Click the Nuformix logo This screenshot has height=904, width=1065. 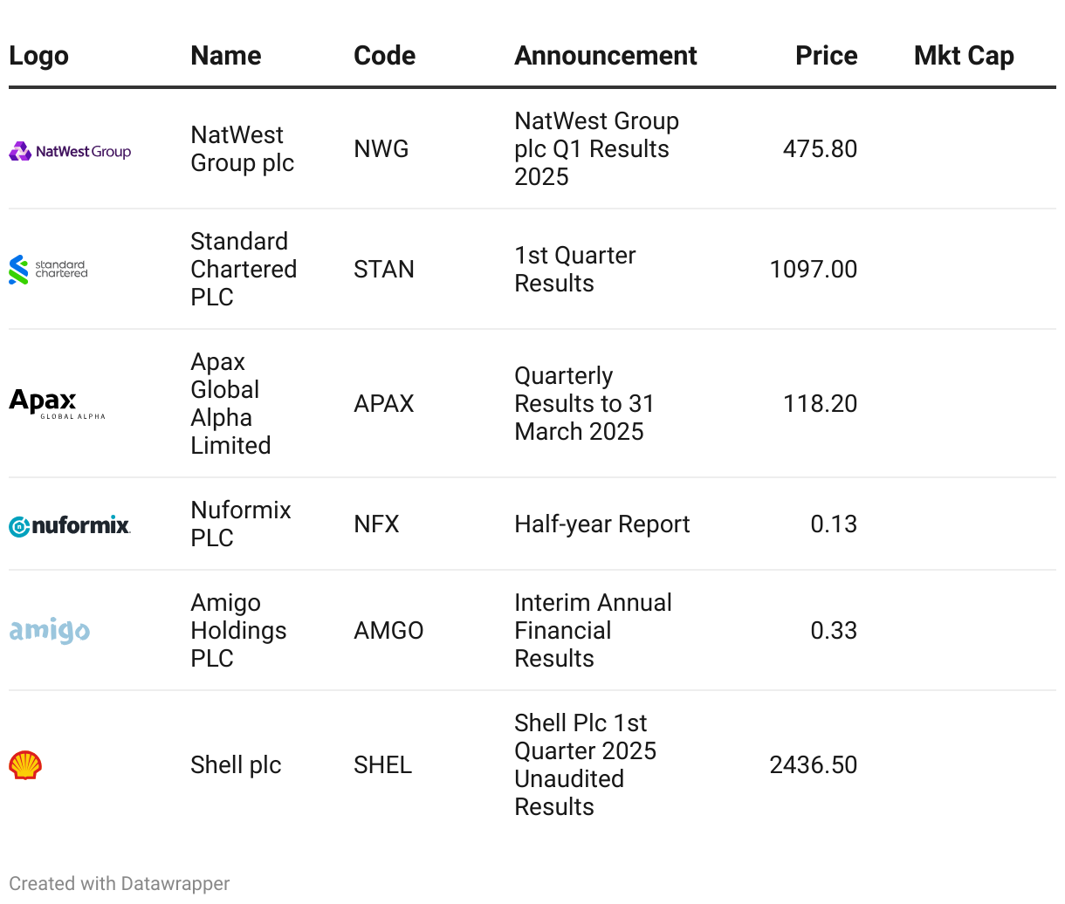point(70,525)
